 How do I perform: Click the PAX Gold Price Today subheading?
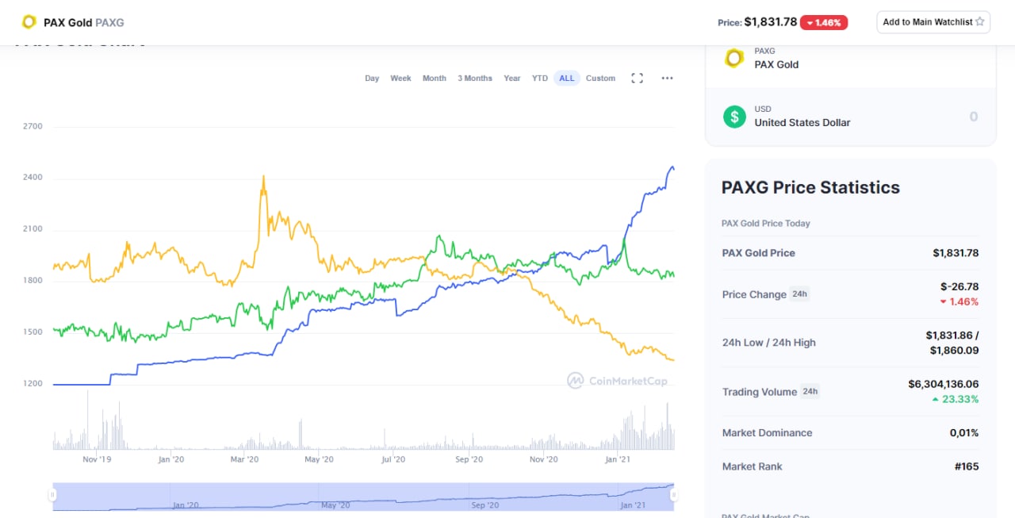point(766,224)
